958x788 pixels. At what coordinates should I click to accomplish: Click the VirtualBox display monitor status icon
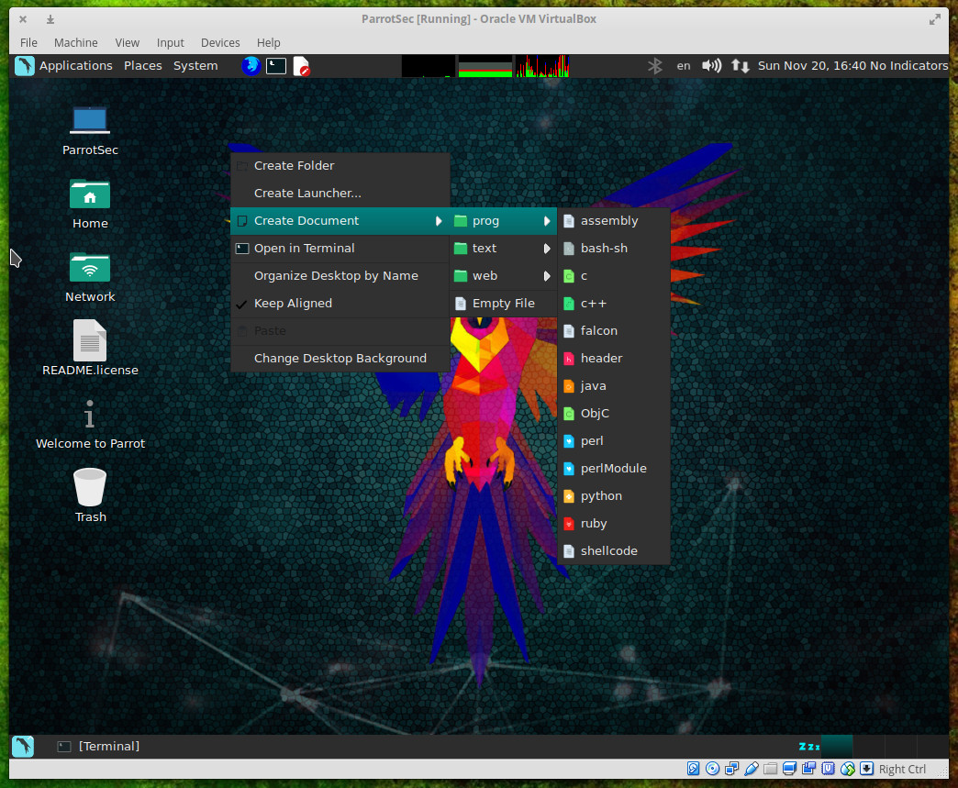point(789,769)
